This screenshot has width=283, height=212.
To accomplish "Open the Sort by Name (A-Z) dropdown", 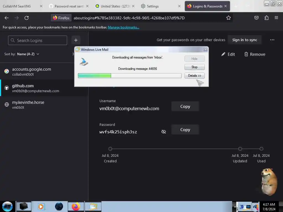I will (x=28, y=54).
